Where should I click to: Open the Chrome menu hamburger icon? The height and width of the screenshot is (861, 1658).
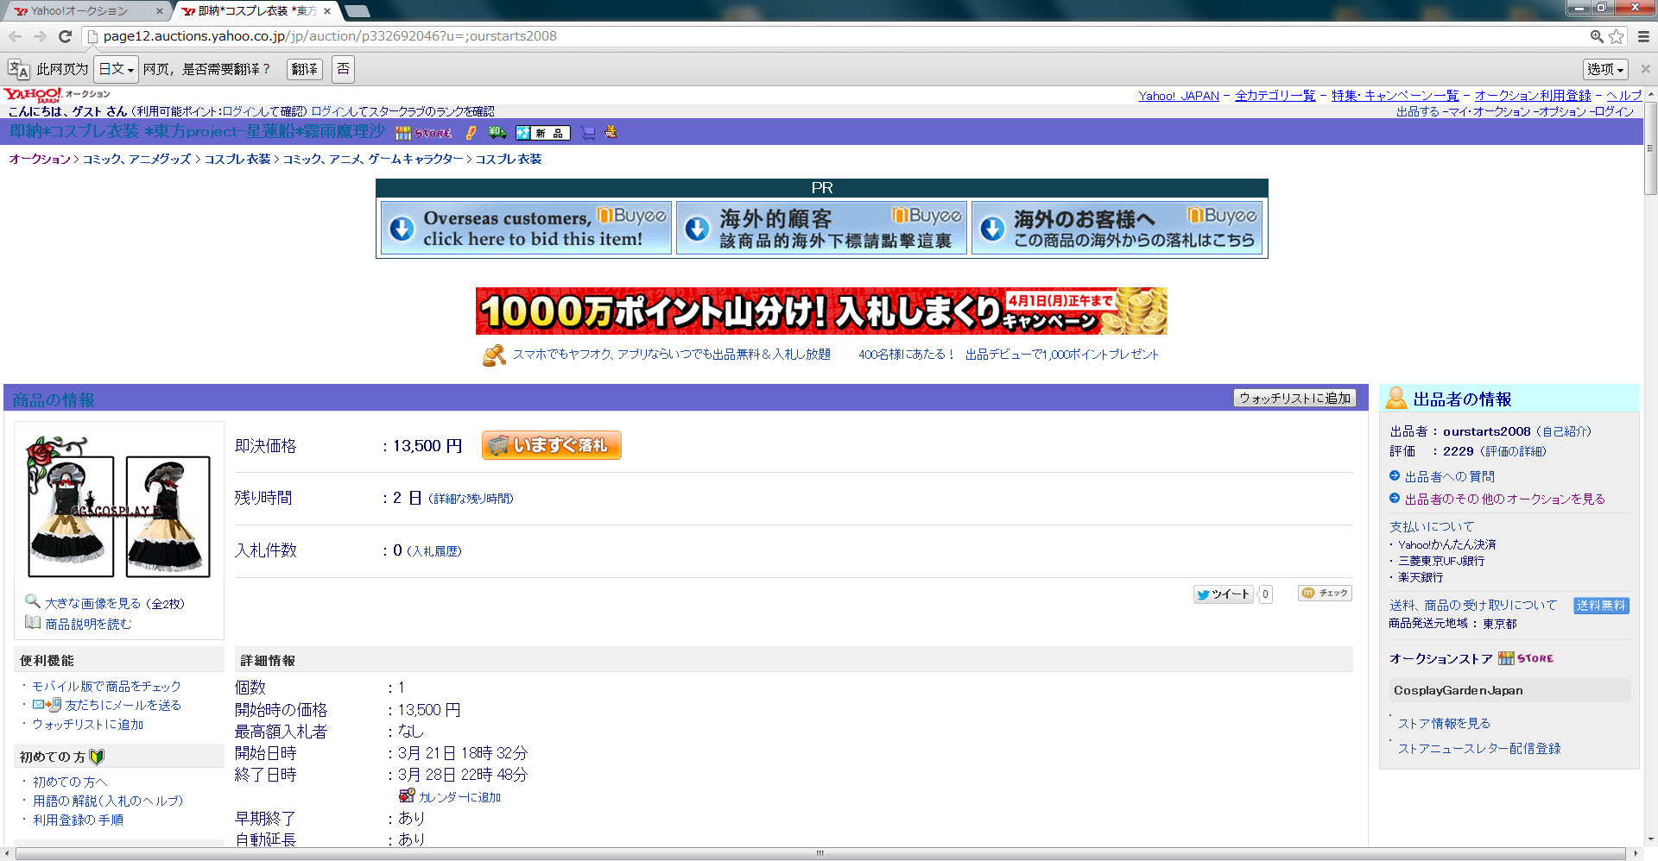pos(1643,36)
